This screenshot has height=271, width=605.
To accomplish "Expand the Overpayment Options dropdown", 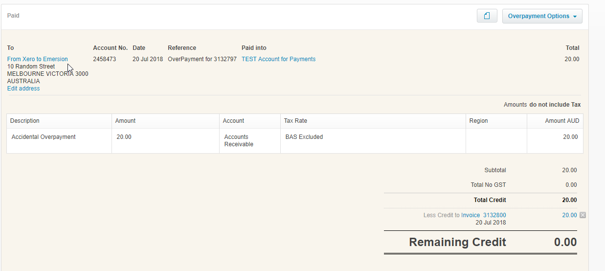I will click(x=542, y=16).
